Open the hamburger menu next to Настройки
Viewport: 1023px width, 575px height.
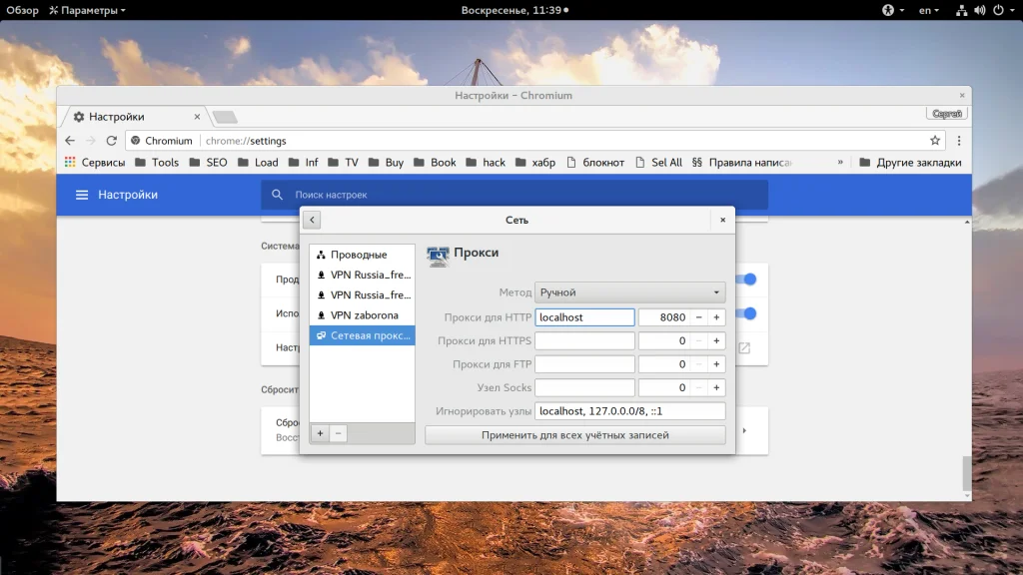point(82,195)
